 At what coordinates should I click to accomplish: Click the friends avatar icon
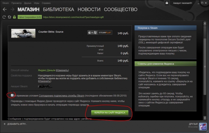(x=203, y=127)
